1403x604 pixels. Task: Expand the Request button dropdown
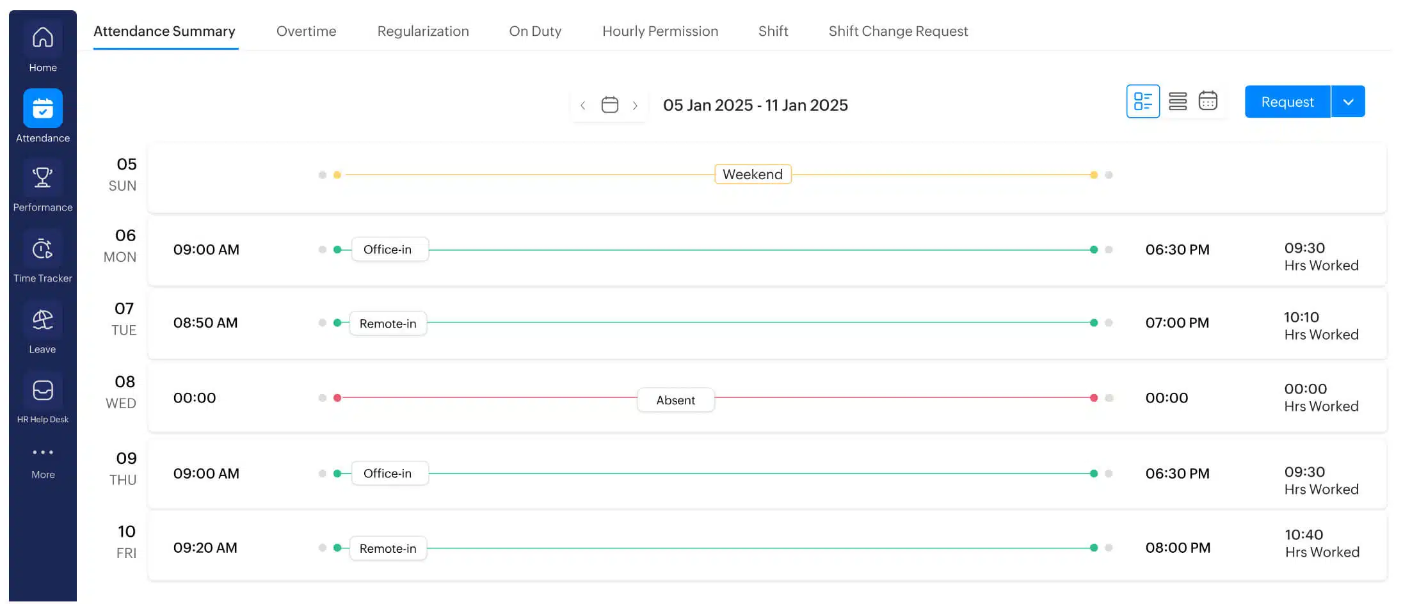[1348, 101]
